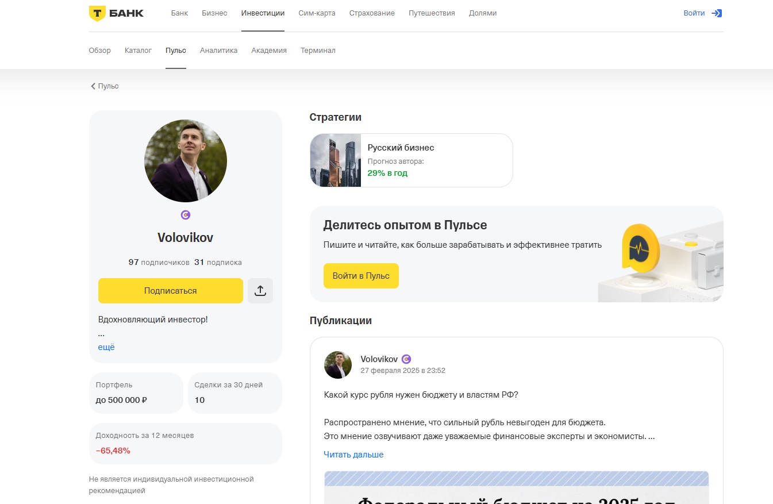
Task: Open the Бизнес menu item
Action: point(214,13)
